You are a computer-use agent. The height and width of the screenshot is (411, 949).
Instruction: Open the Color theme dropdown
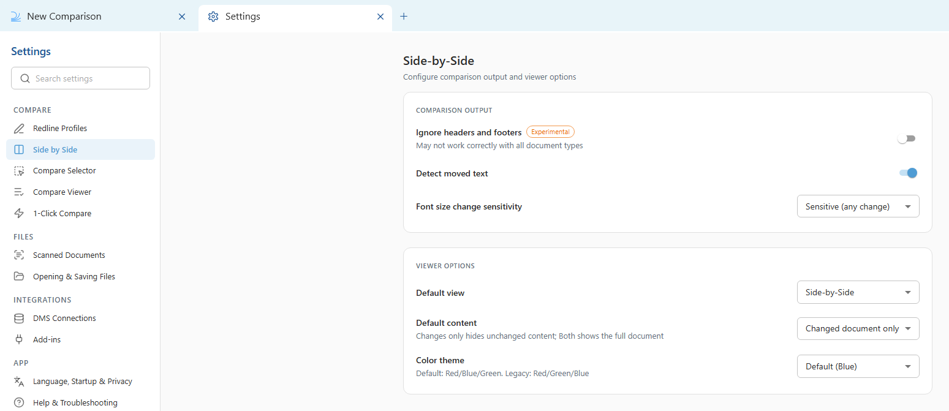858,366
